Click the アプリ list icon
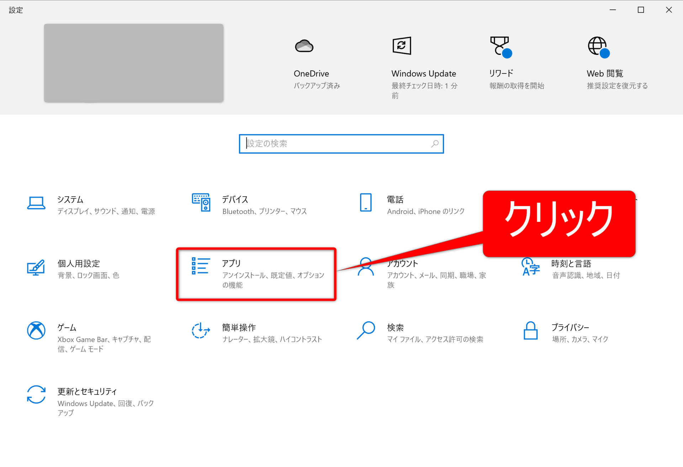 (201, 266)
